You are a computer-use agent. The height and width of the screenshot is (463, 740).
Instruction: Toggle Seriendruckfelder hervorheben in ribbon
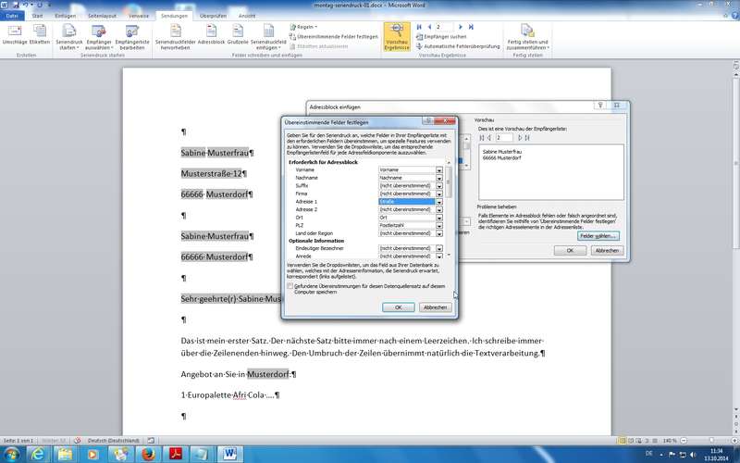pyautogui.click(x=175, y=37)
